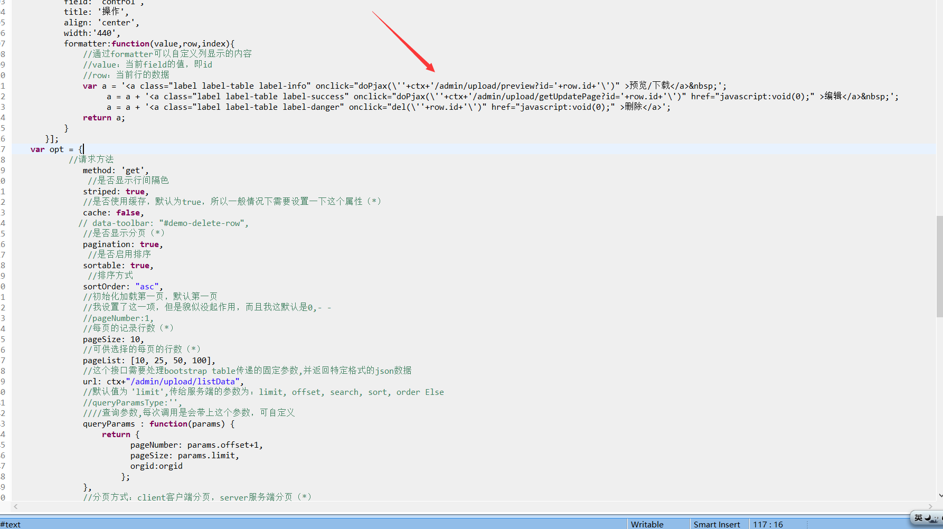Click the 'Writable' status bar entry
The height and width of the screenshot is (529, 943).
tap(647, 524)
